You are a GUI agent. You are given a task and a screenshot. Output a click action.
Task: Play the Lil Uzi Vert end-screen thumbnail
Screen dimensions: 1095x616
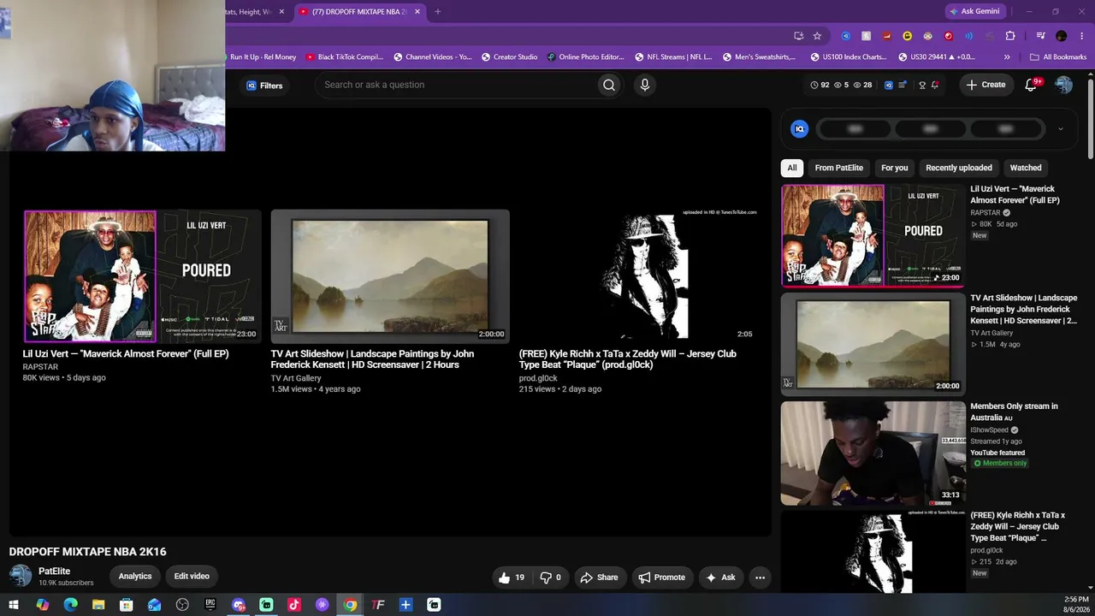(142, 275)
